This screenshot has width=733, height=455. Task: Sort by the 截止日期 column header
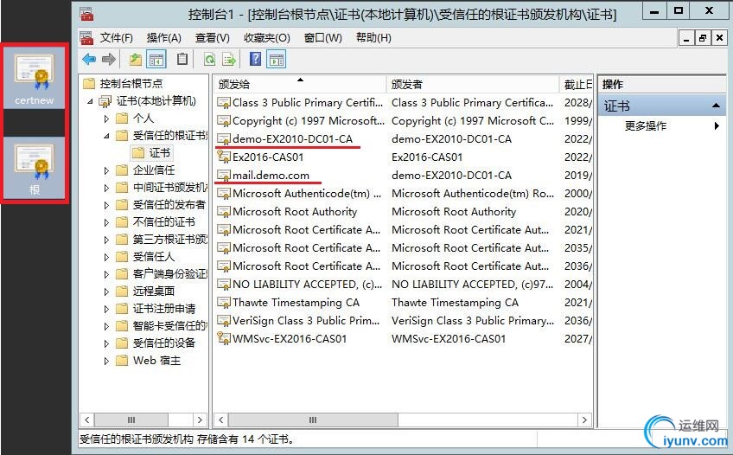(x=576, y=84)
